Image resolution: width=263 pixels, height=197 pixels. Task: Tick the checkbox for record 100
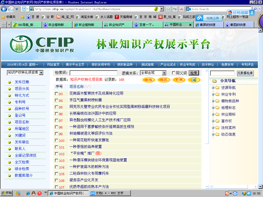[57, 140]
